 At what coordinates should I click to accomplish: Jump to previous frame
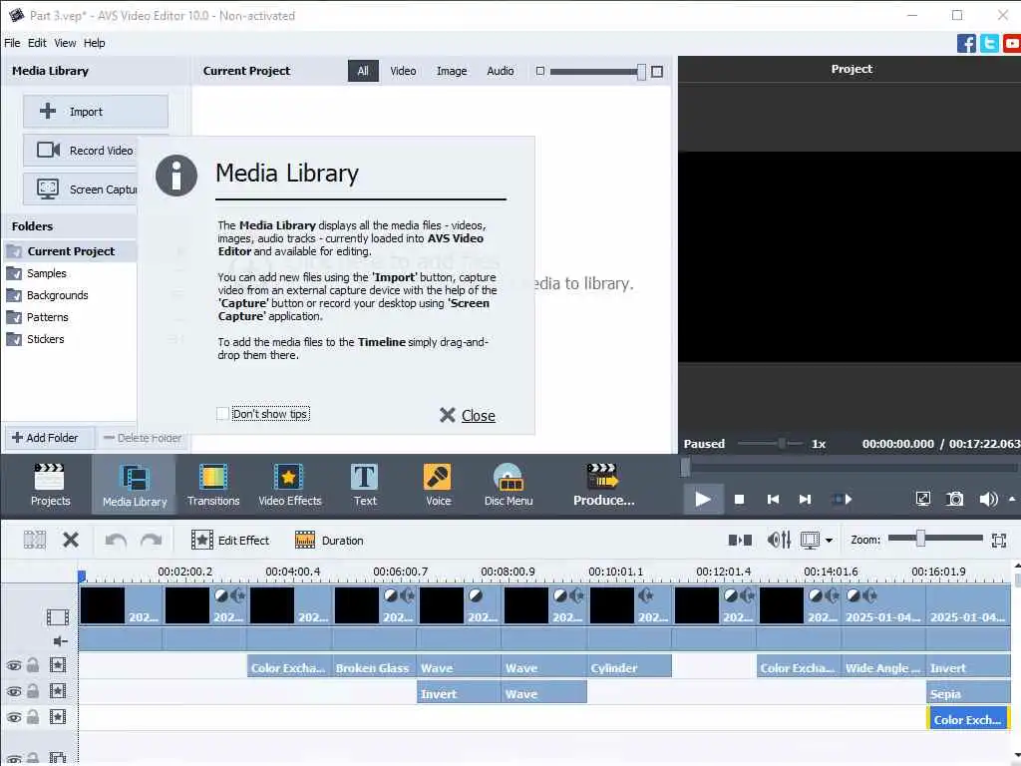pyautogui.click(x=773, y=500)
